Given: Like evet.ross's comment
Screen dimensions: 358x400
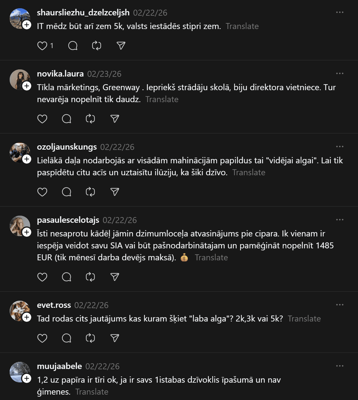Looking at the screenshot, I should [x=42, y=338].
